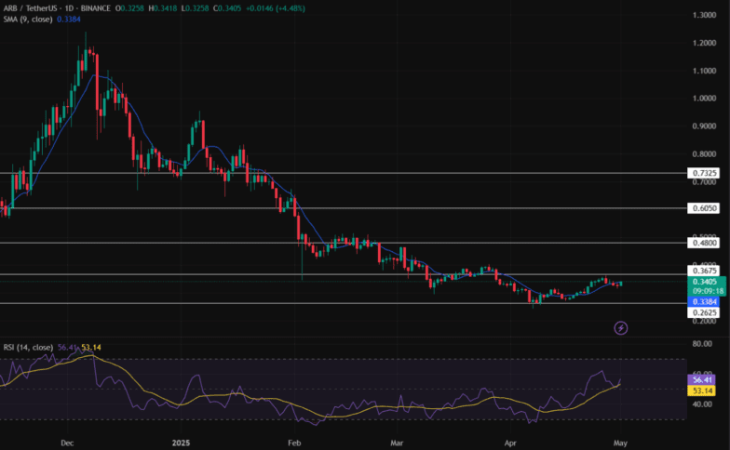Click the green 0.3405 current price label
Screen dimensions: 730x450
(703, 281)
